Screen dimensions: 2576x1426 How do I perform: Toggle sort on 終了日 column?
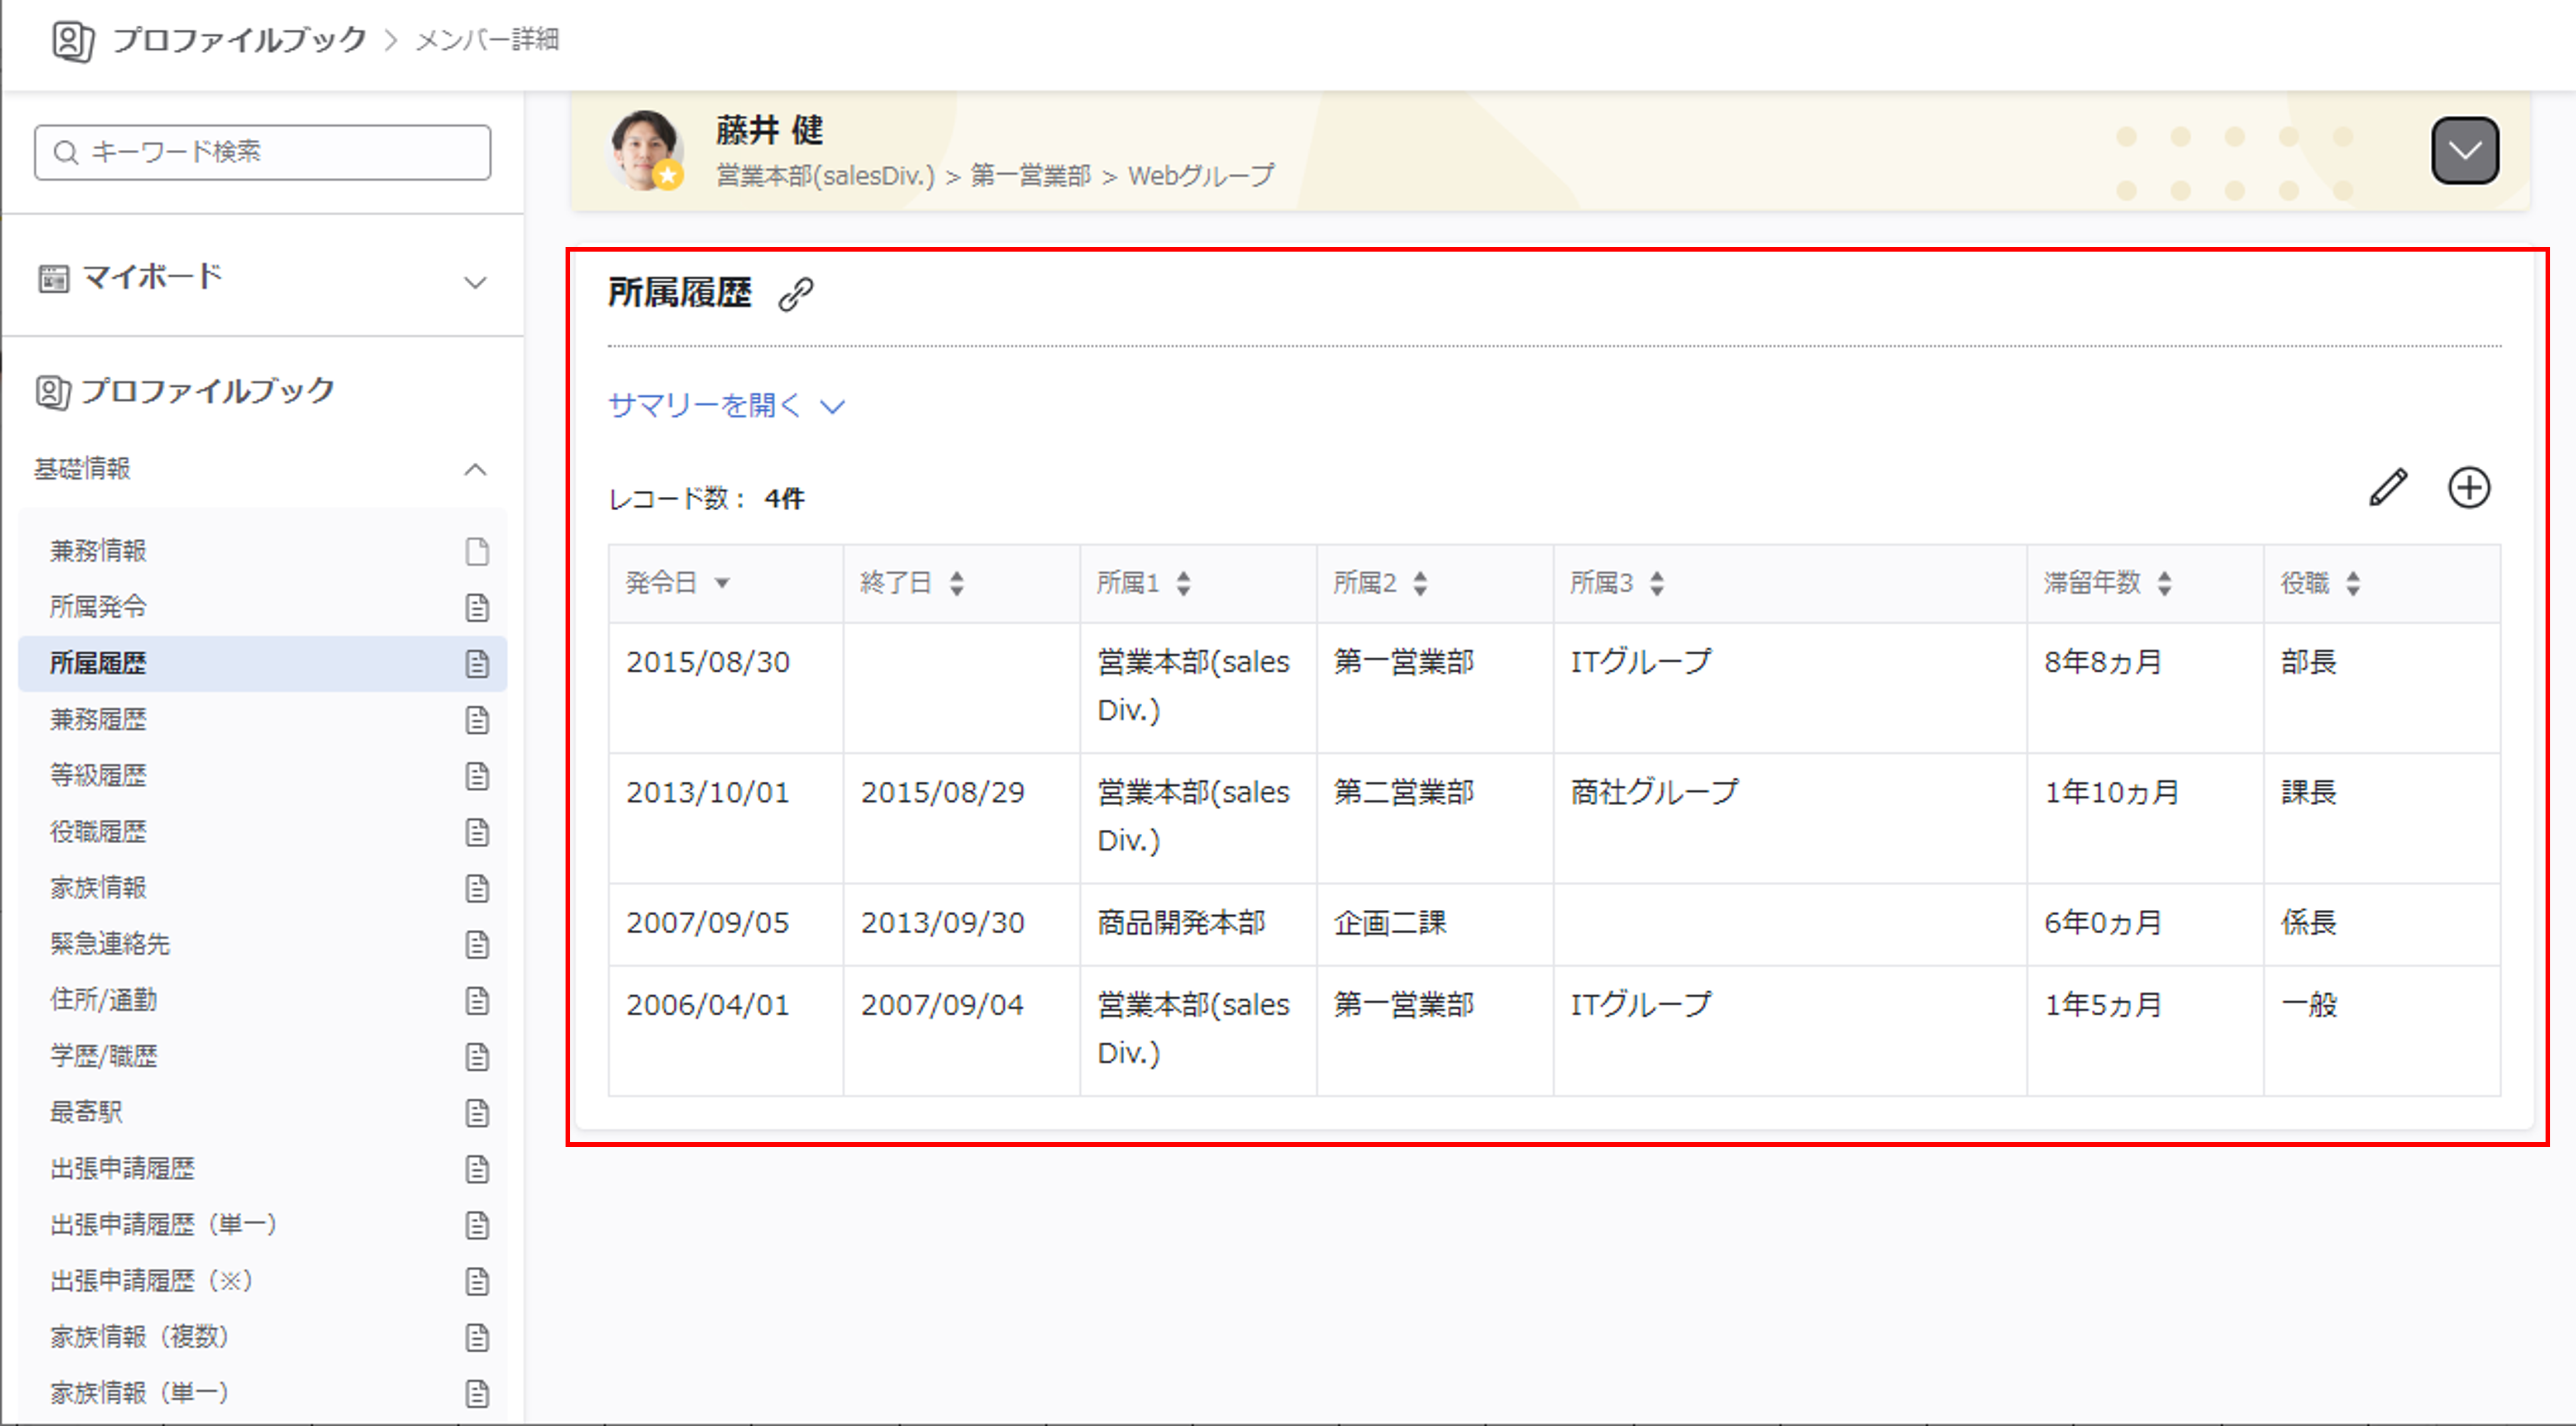(x=957, y=583)
